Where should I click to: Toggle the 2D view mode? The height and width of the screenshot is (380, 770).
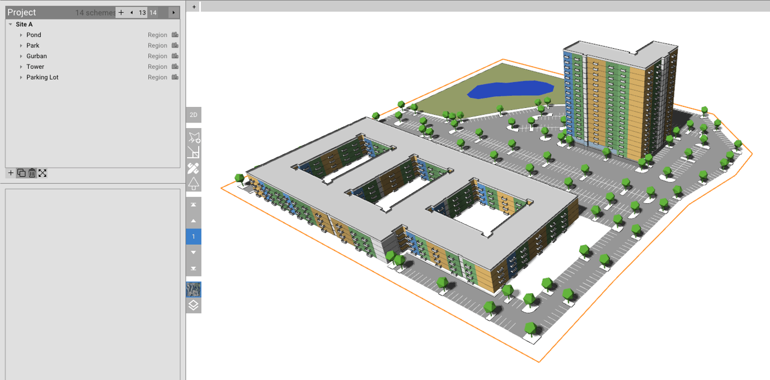(194, 115)
